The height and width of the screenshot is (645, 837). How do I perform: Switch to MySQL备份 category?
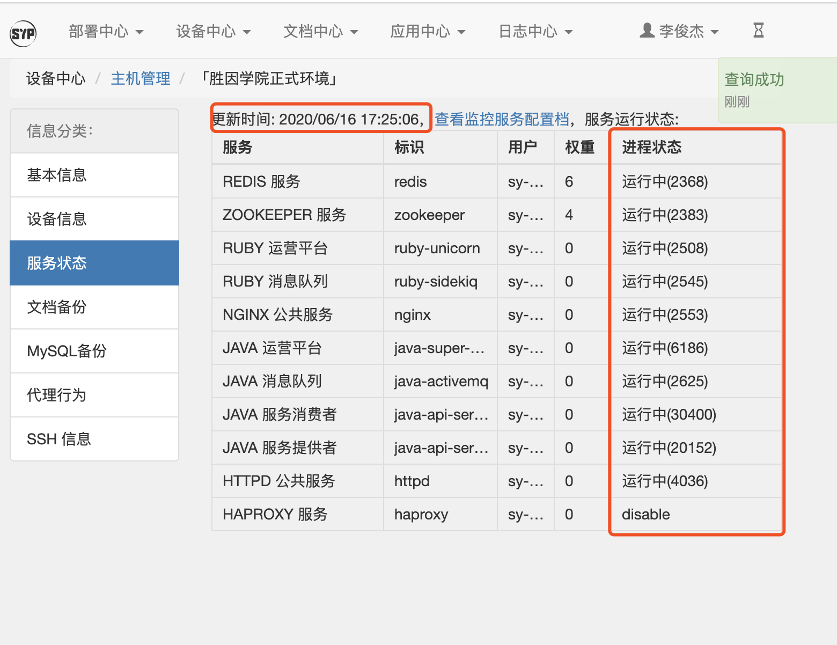pos(94,351)
